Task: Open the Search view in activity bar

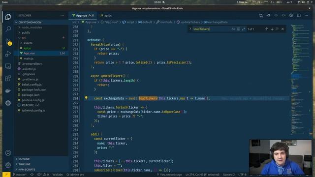Action: [x=8, y=29]
